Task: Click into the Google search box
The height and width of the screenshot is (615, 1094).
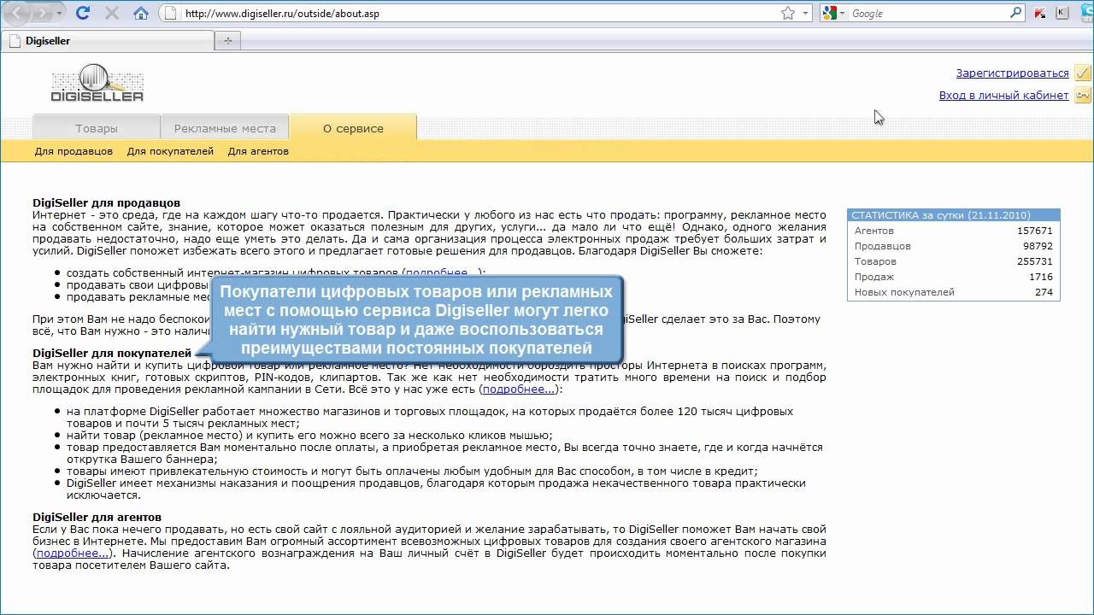Action: [x=927, y=13]
